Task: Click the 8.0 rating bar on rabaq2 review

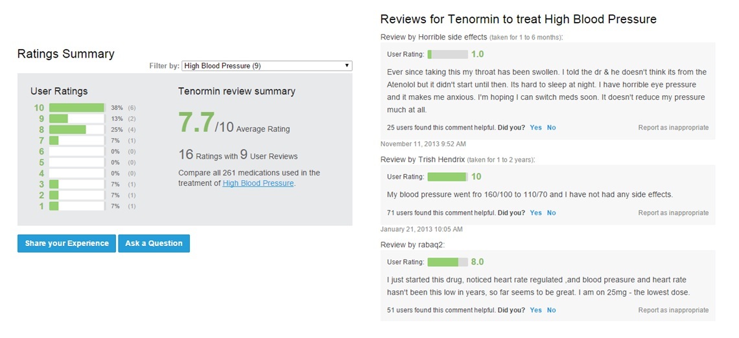Action: (447, 262)
